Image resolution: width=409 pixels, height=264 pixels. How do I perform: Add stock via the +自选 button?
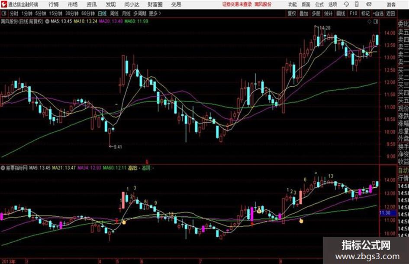point(378,13)
